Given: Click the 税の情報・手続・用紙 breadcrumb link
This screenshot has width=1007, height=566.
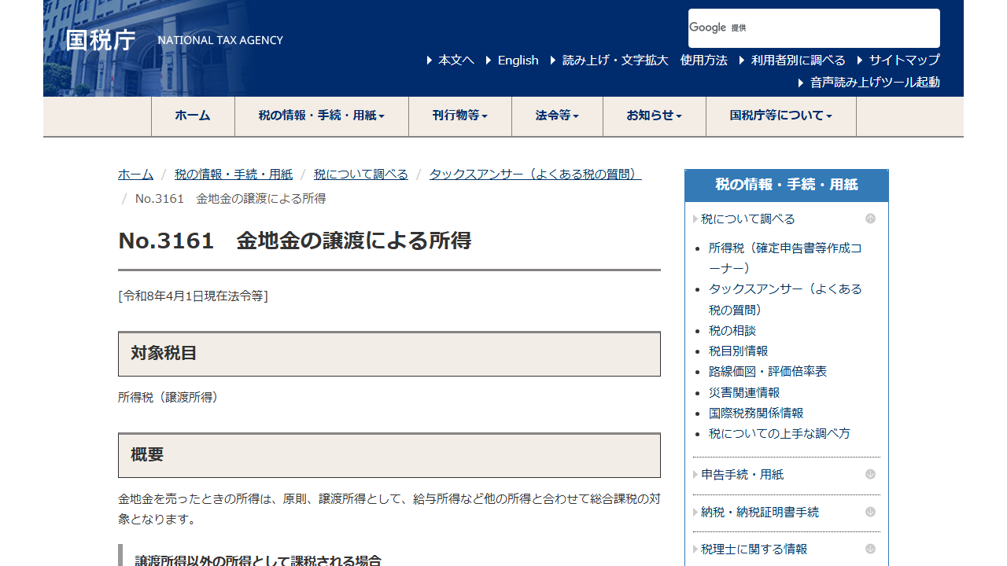Looking at the screenshot, I should tap(234, 175).
